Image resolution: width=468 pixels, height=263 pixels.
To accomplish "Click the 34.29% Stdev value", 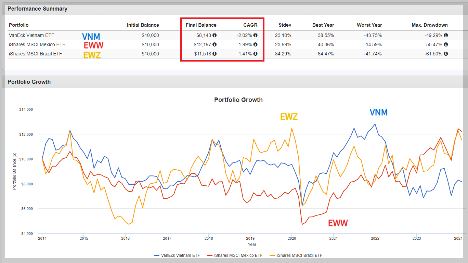I will click(x=283, y=54).
